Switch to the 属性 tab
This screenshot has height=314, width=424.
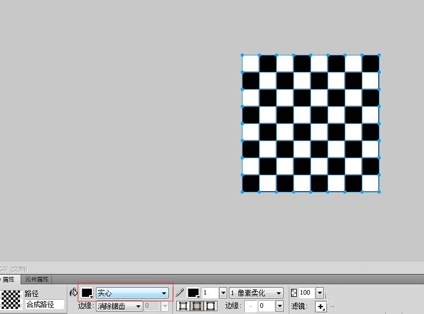pos(9,280)
